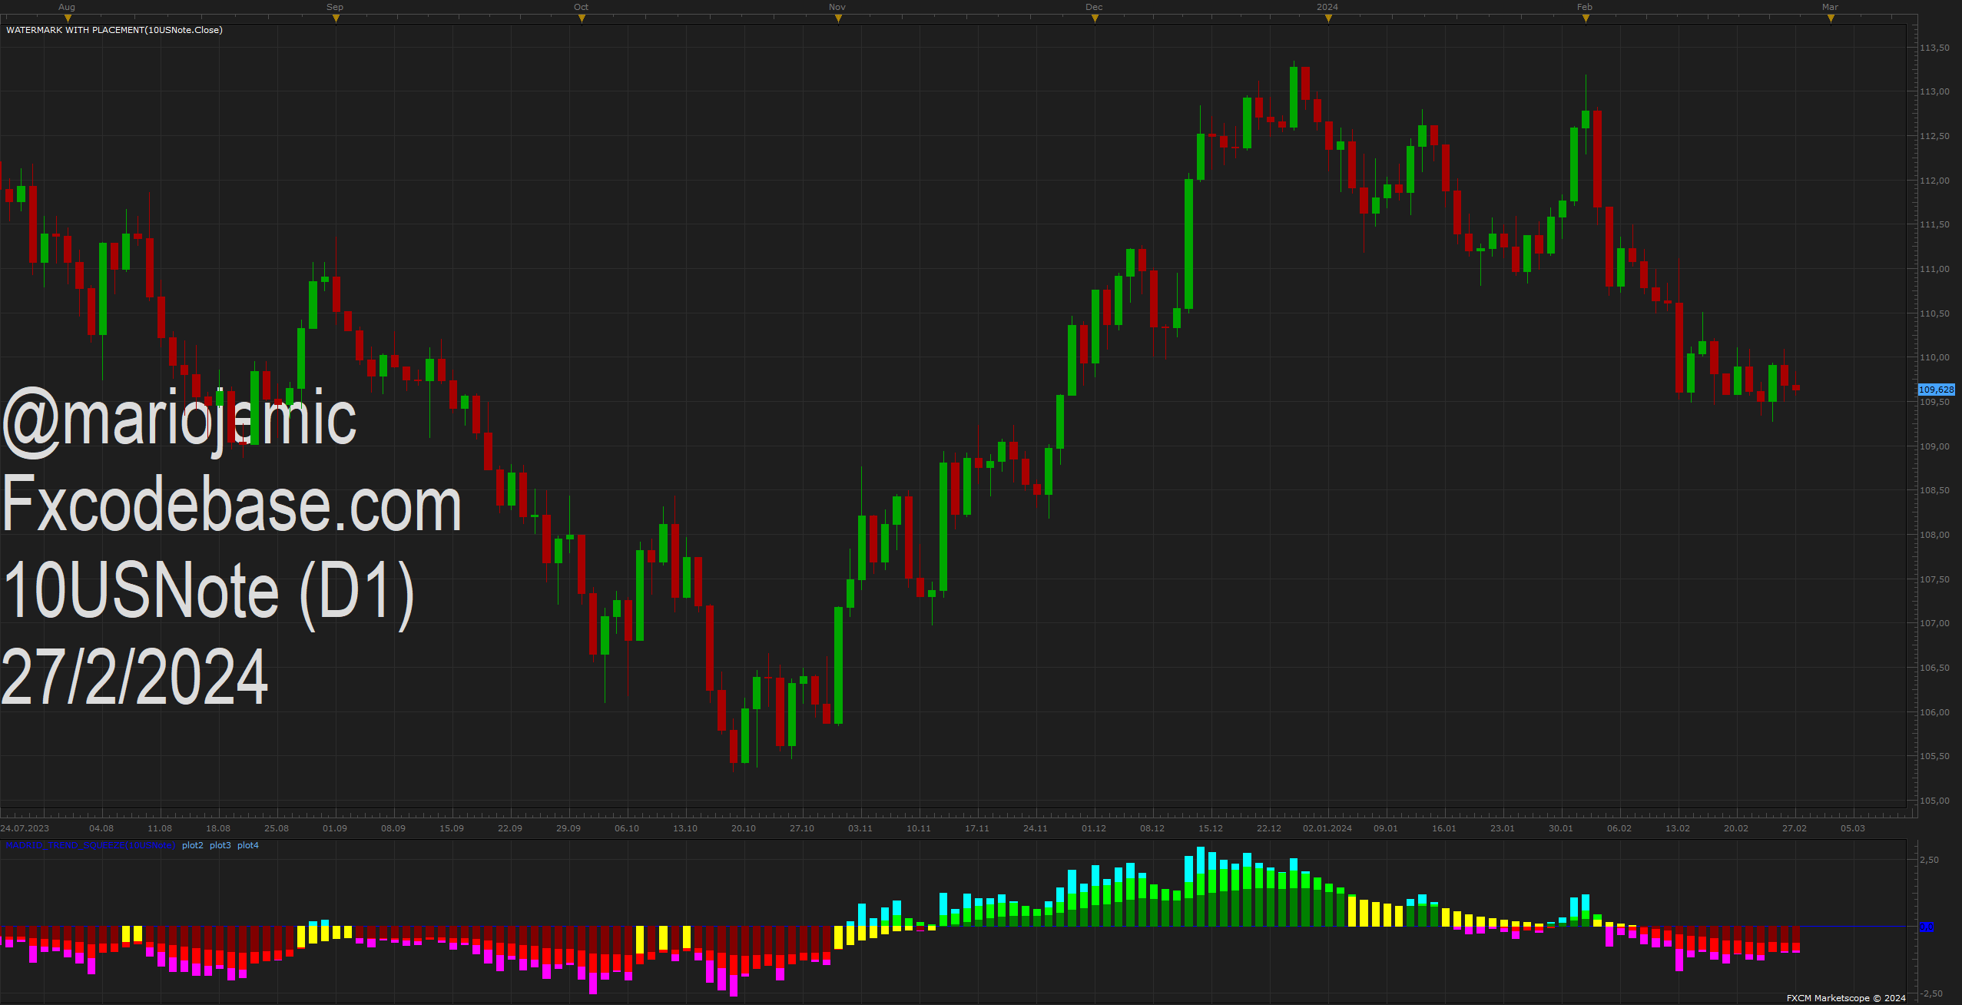Click the 108,00 price axis label

[1934, 535]
